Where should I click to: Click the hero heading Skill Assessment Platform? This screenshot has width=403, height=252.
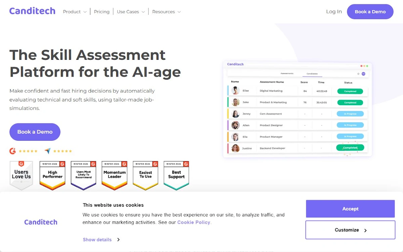pyautogui.click(x=95, y=64)
